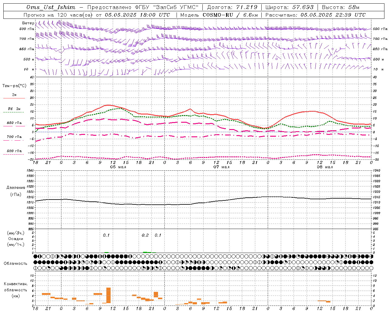Click the 700 гПа temperature legend entry

pyautogui.click(x=14, y=137)
